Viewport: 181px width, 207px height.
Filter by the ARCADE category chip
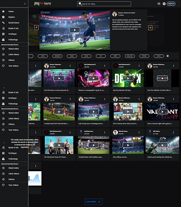click(86, 56)
